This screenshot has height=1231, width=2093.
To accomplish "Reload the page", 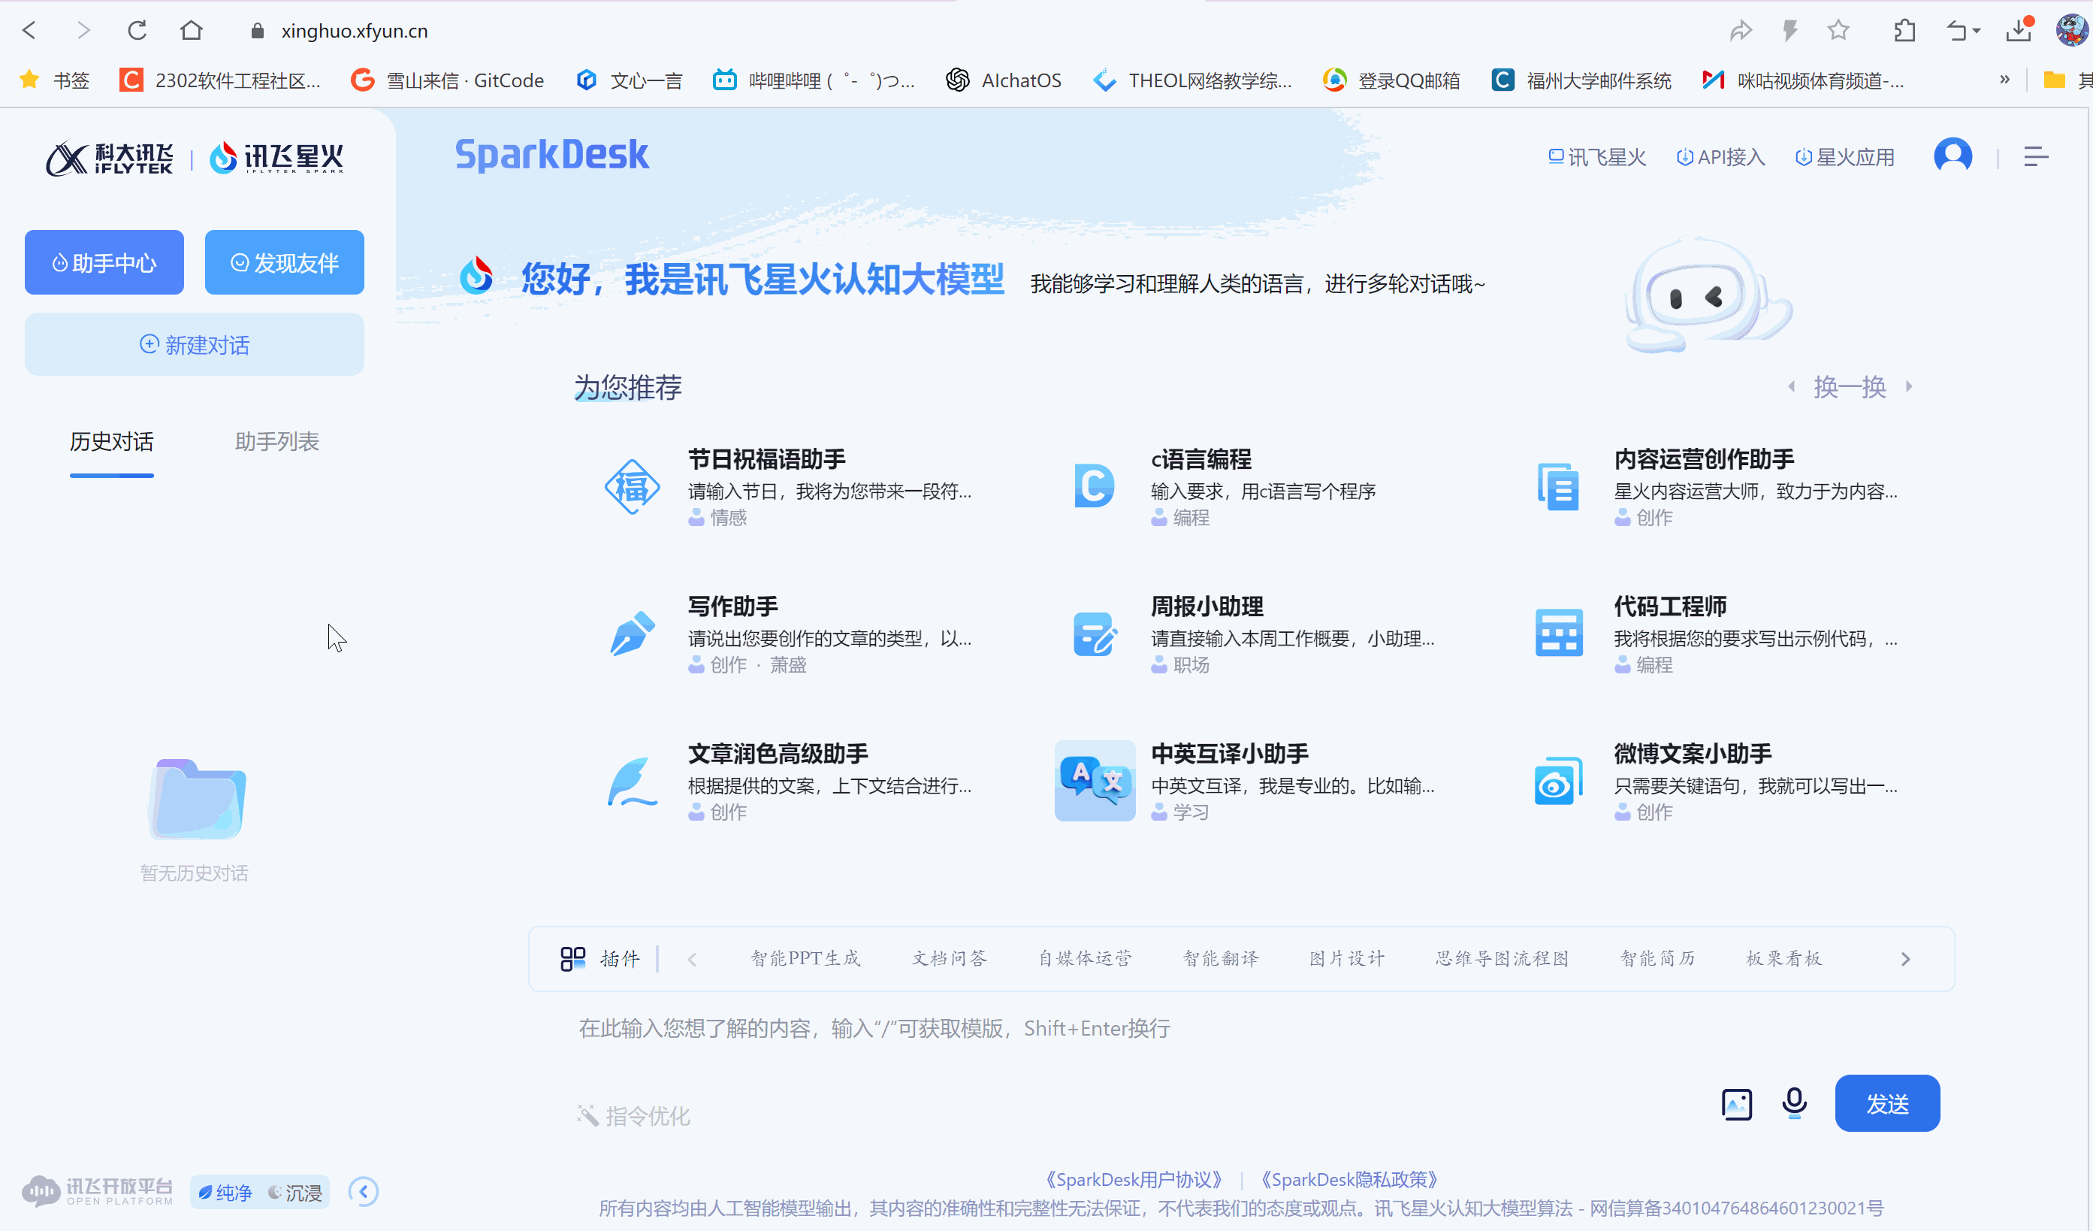I will point(137,31).
